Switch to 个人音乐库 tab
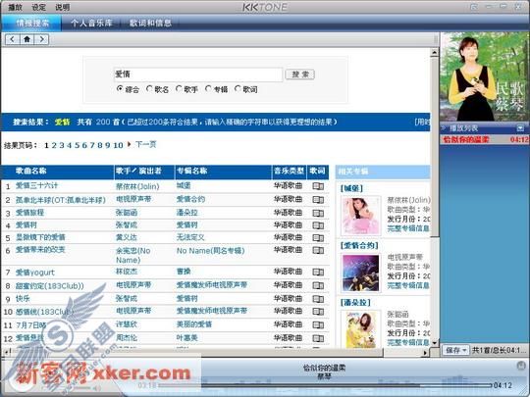The image size is (530, 397). point(91,23)
